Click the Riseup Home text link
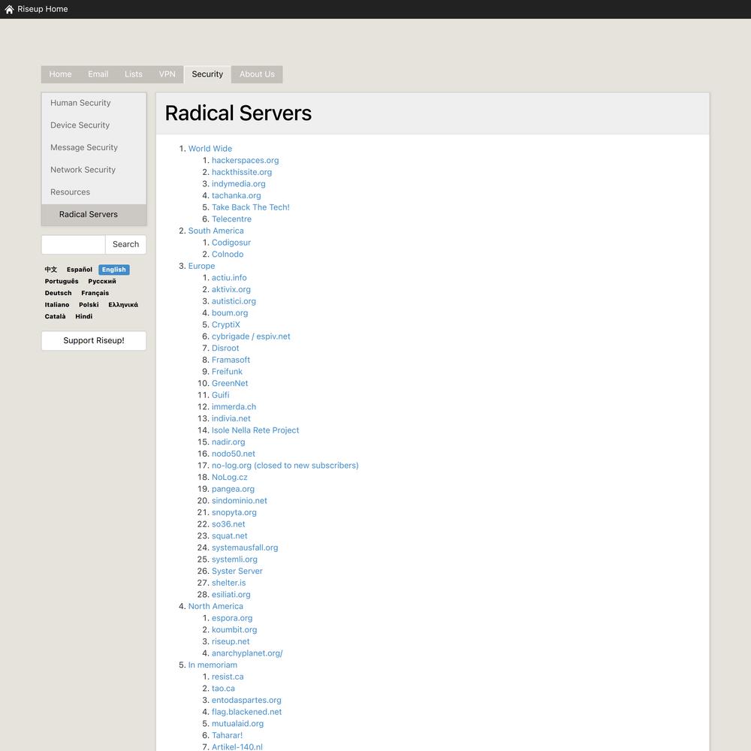This screenshot has height=751, width=751. click(43, 9)
